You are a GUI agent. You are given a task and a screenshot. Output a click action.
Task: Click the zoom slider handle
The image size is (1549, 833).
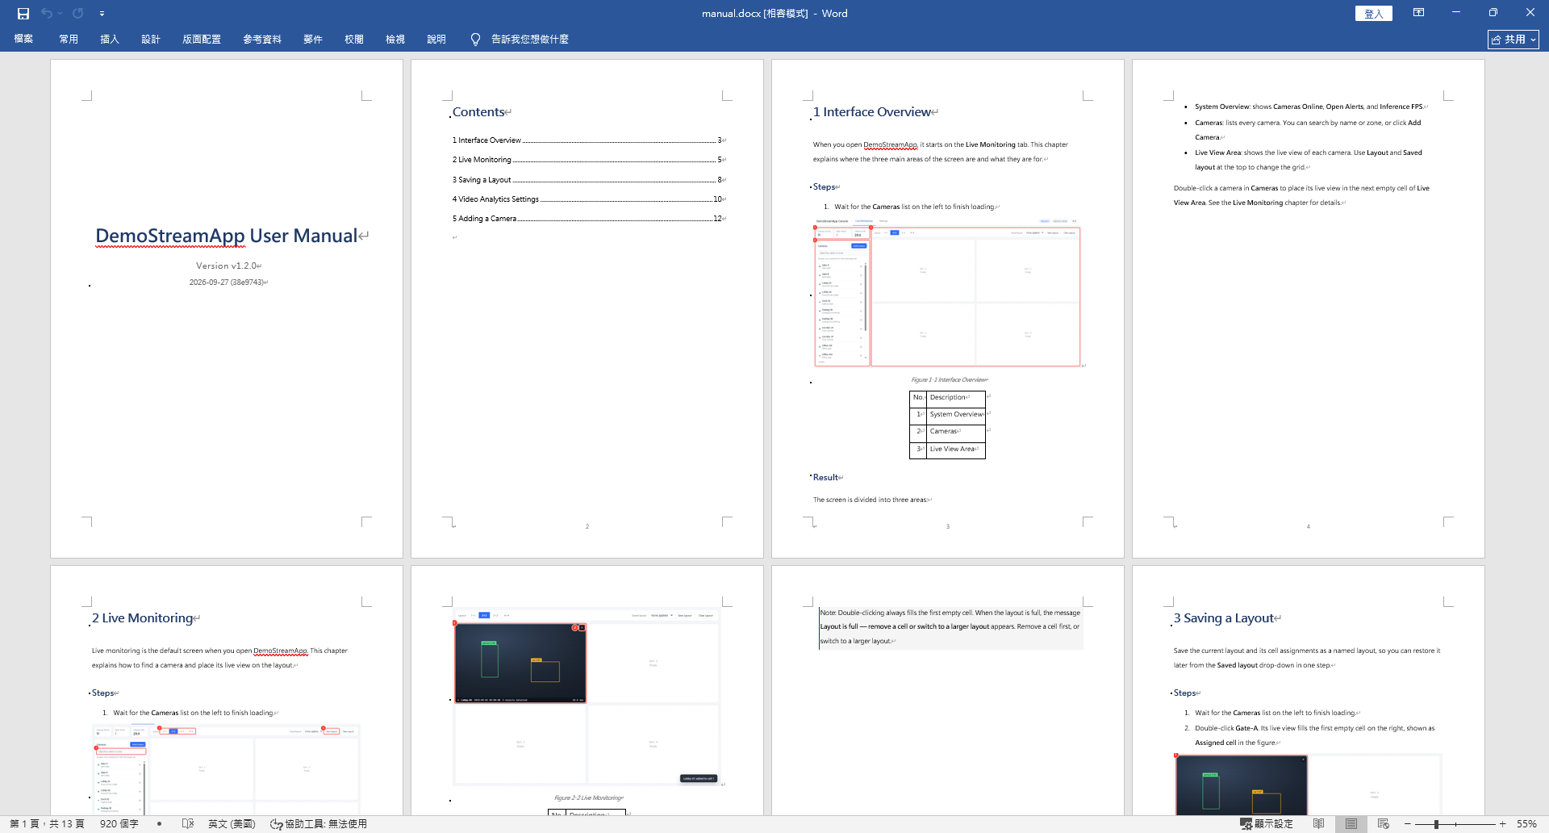[1436, 824]
